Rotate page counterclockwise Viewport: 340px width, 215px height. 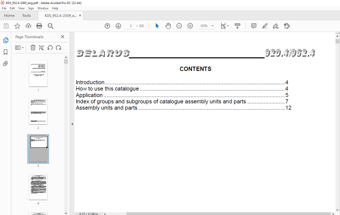50,48
